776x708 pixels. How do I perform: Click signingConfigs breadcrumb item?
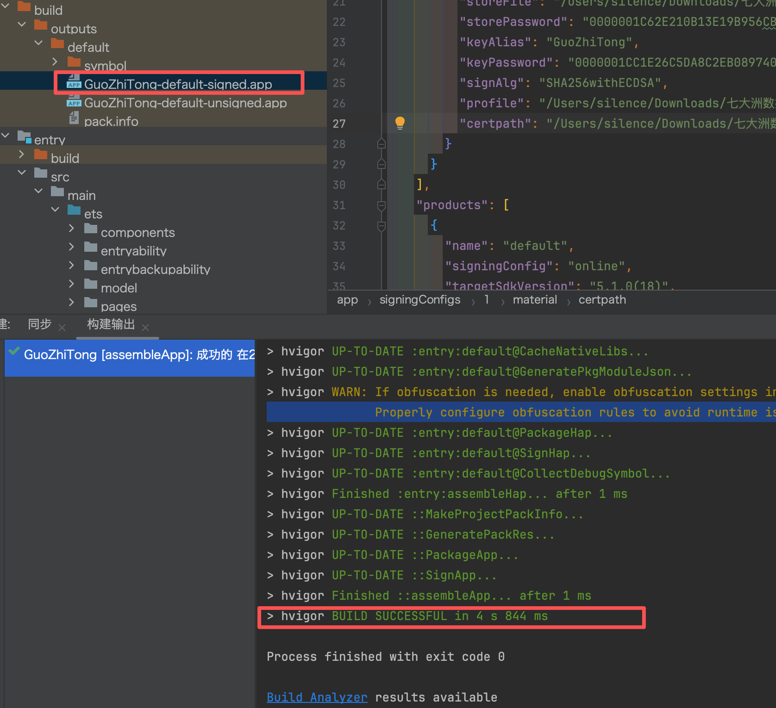(x=420, y=300)
